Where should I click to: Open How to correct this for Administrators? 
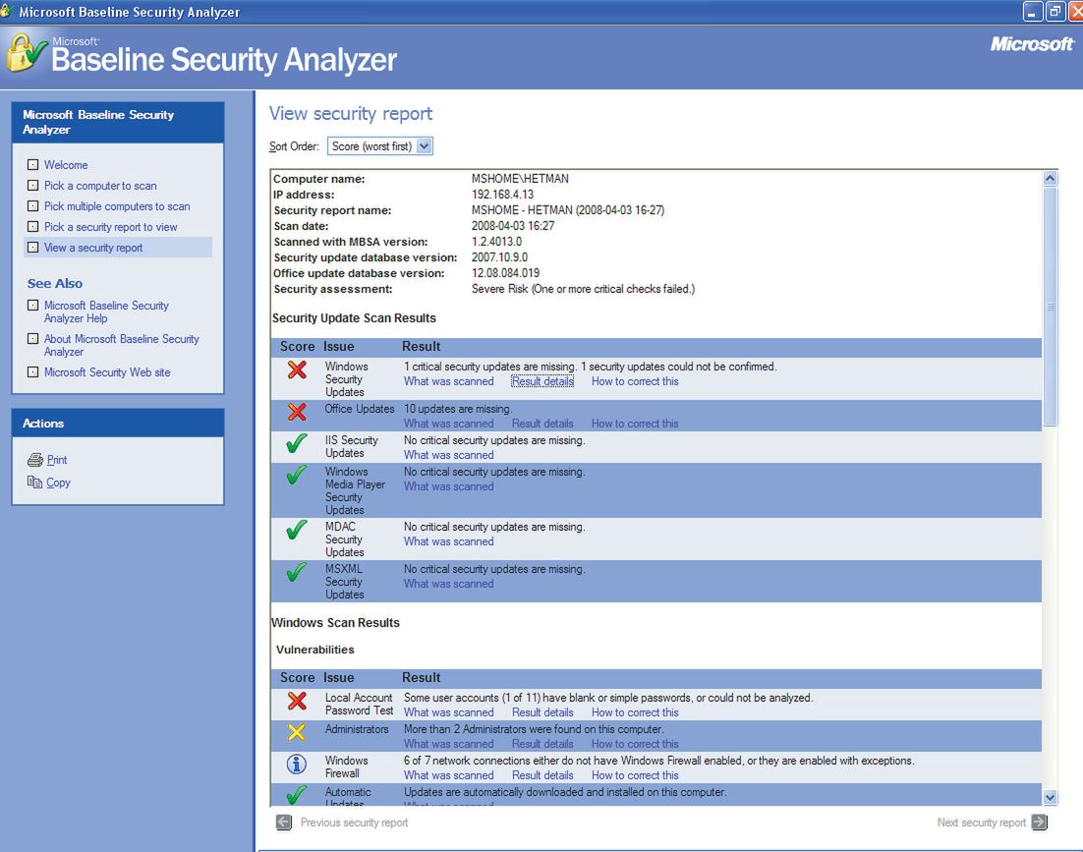click(x=635, y=744)
